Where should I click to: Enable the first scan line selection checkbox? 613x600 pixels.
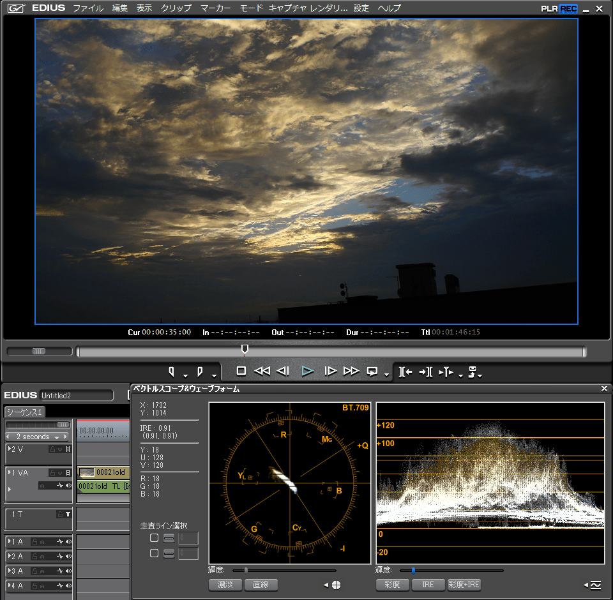[x=154, y=538]
